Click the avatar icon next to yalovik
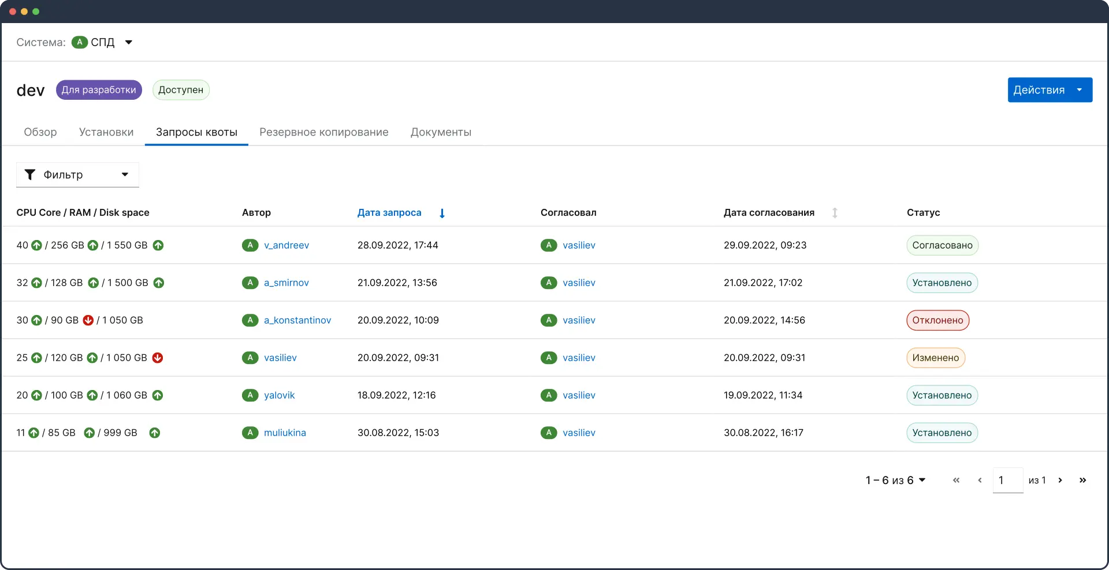 [250, 395]
